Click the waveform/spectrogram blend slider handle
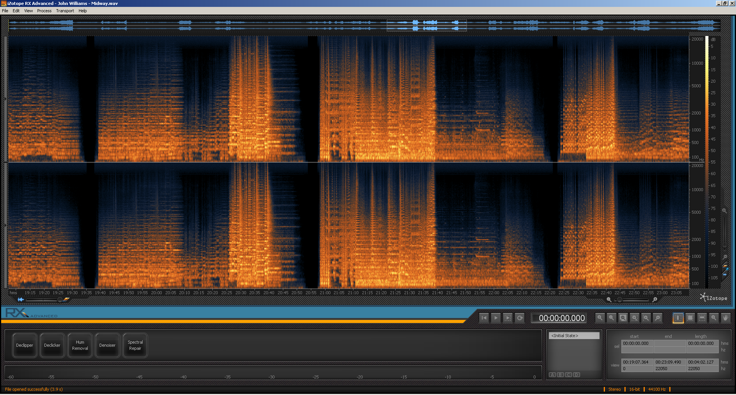The image size is (736, 395). pyautogui.click(x=60, y=300)
